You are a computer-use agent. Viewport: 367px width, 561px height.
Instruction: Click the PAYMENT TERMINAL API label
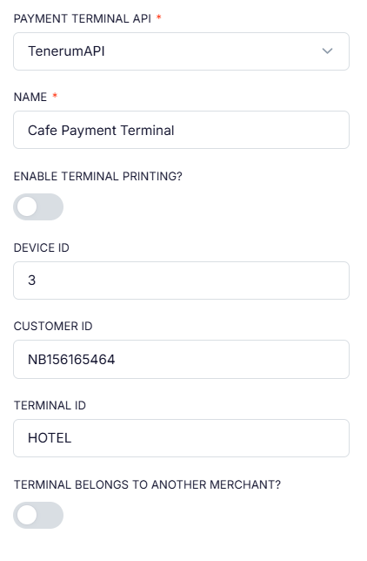click(x=83, y=18)
